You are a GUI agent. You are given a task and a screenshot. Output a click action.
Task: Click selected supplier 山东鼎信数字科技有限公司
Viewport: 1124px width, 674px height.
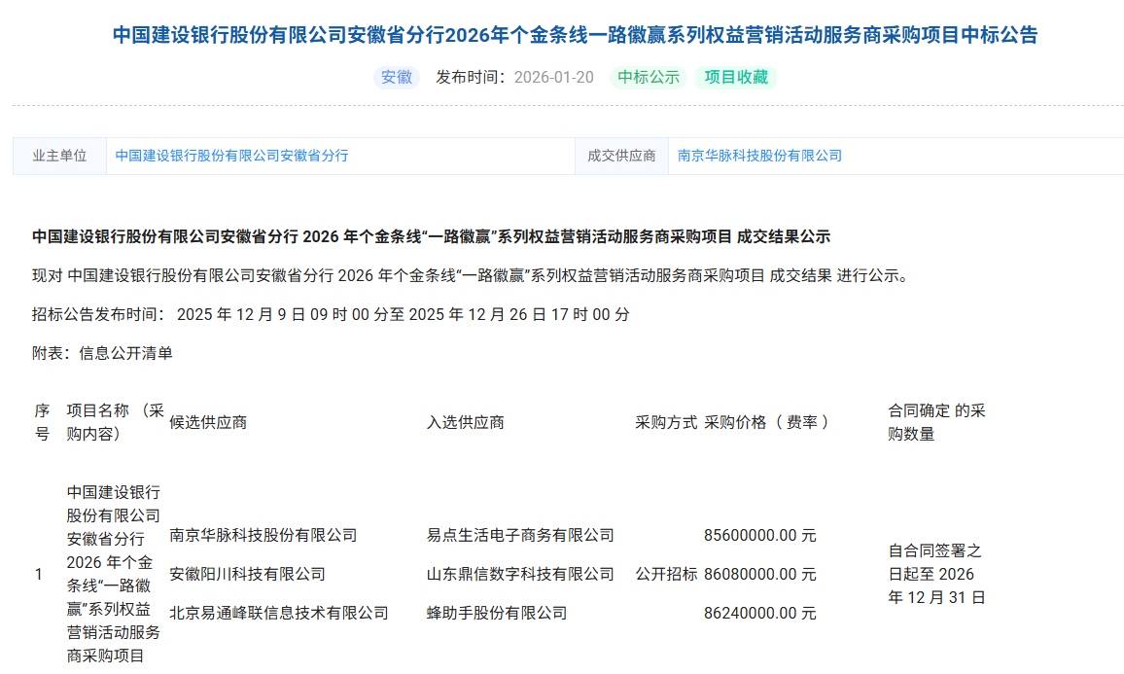pyautogui.click(x=520, y=574)
